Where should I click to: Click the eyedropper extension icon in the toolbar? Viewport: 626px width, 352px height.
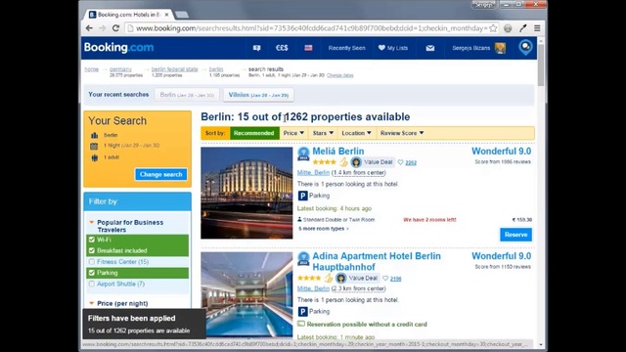pyautogui.click(x=522, y=28)
